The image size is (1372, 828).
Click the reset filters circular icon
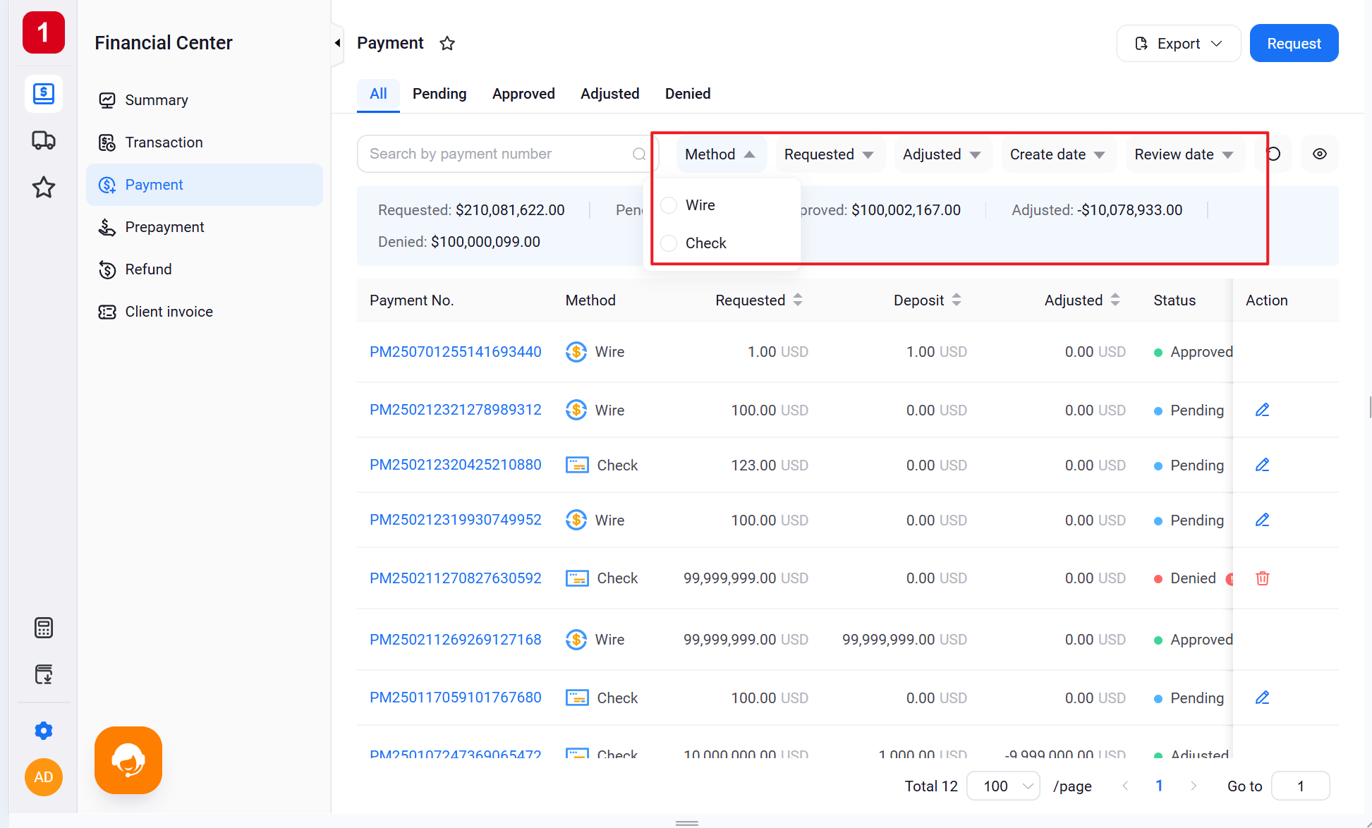[x=1274, y=154]
